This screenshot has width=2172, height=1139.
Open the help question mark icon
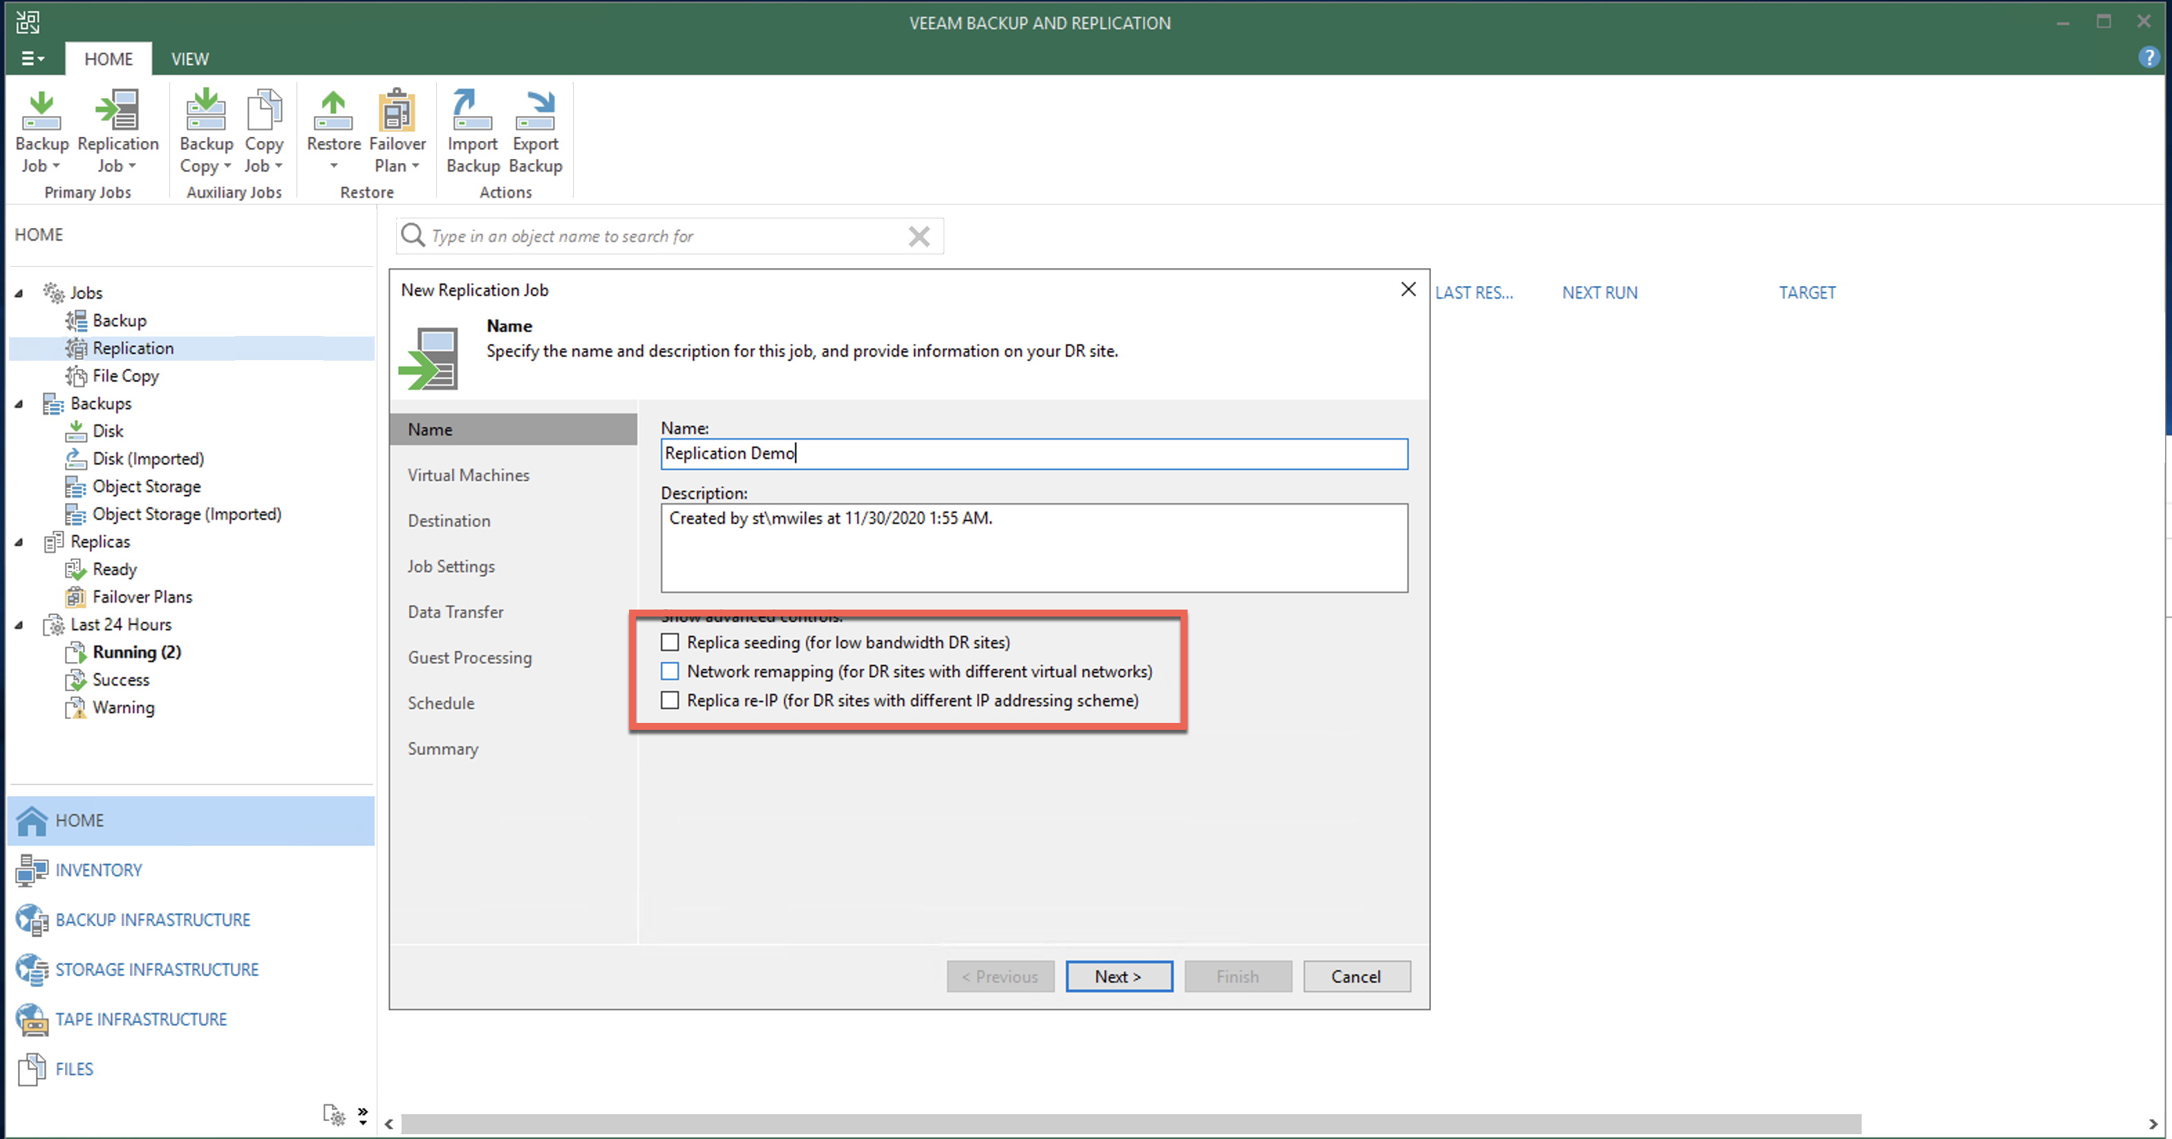tap(2148, 57)
